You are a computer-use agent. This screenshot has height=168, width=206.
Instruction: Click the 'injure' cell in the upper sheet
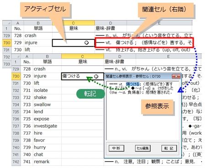pos(38,43)
